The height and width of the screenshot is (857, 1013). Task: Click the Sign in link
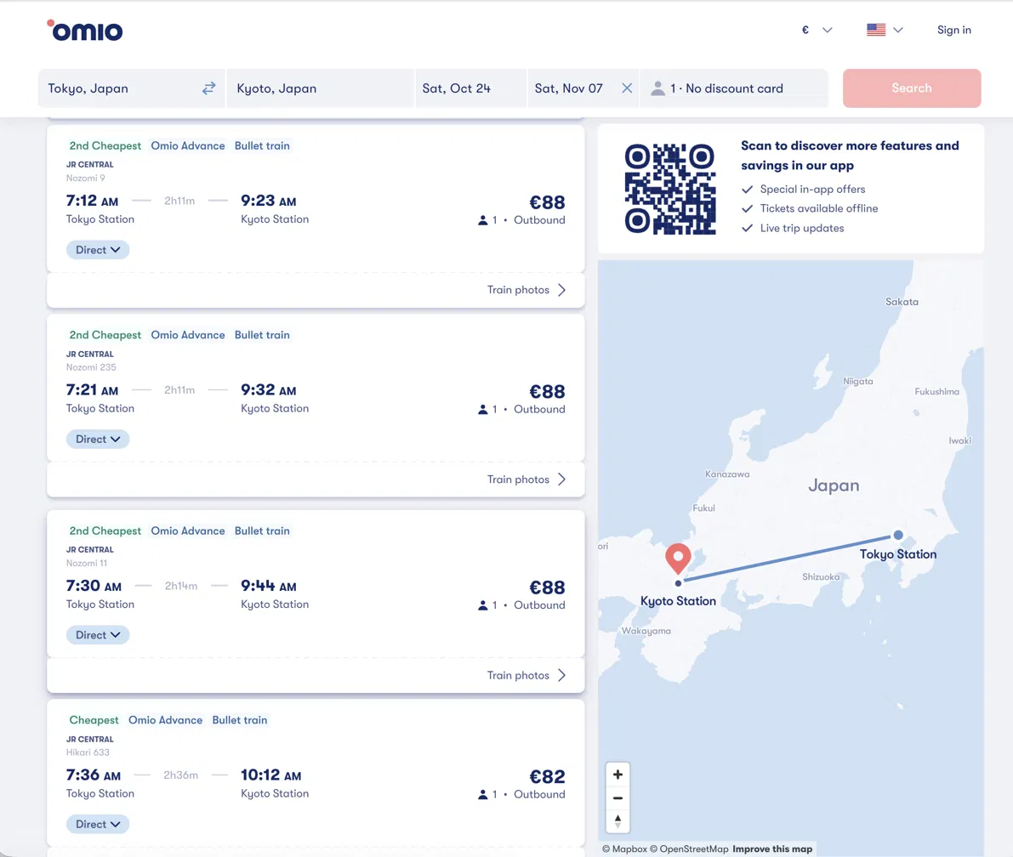click(953, 30)
